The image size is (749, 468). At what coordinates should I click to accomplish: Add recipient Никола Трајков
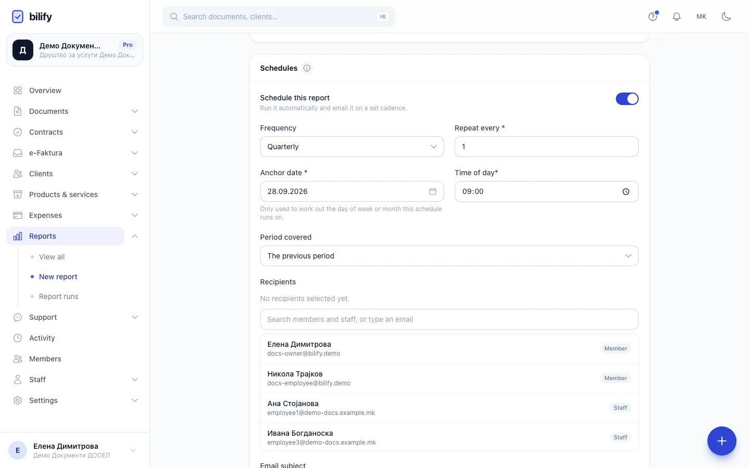[x=449, y=378]
